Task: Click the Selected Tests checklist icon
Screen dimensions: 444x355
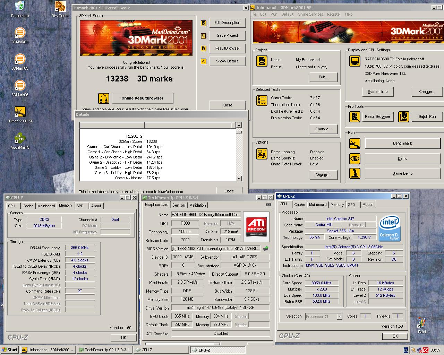Action: coord(262,101)
